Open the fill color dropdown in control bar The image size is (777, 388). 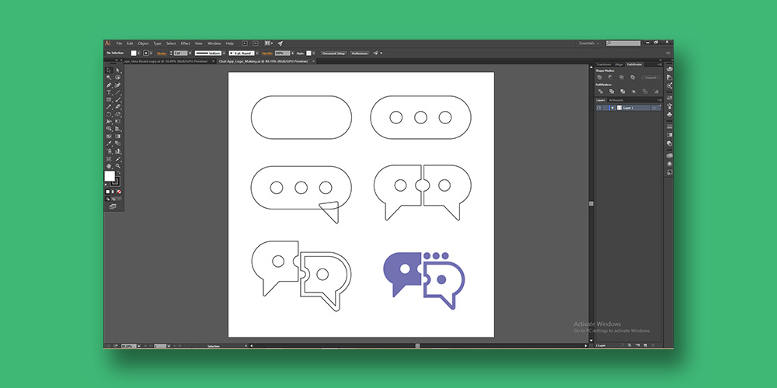138,53
